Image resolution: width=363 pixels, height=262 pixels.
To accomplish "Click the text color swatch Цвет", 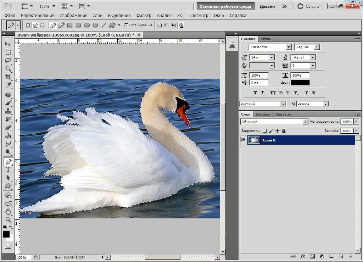I will tap(300, 83).
